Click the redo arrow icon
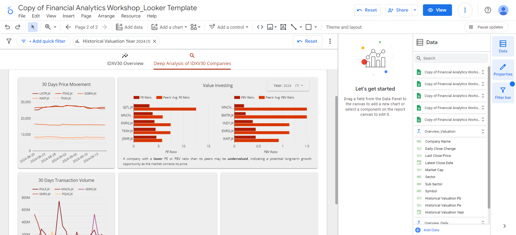Viewport: 516px width, 235px height. (x=18, y=27)
